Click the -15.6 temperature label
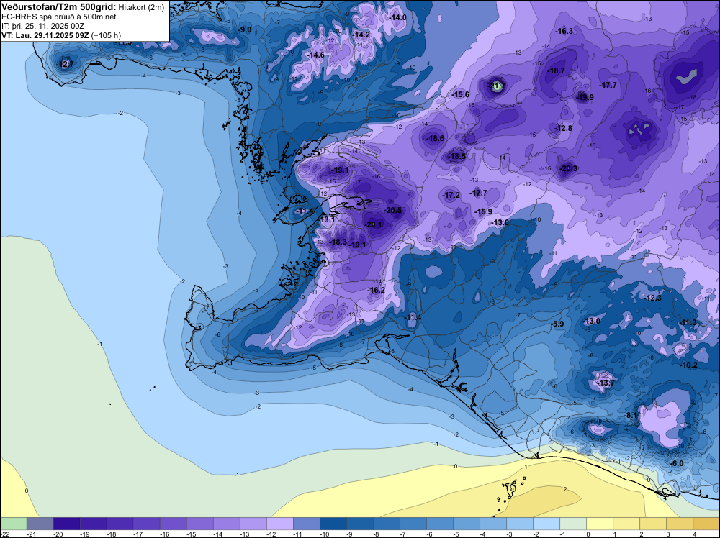Image resolution: width=720 pixels, height=538 pixels. tap(460, 94)
